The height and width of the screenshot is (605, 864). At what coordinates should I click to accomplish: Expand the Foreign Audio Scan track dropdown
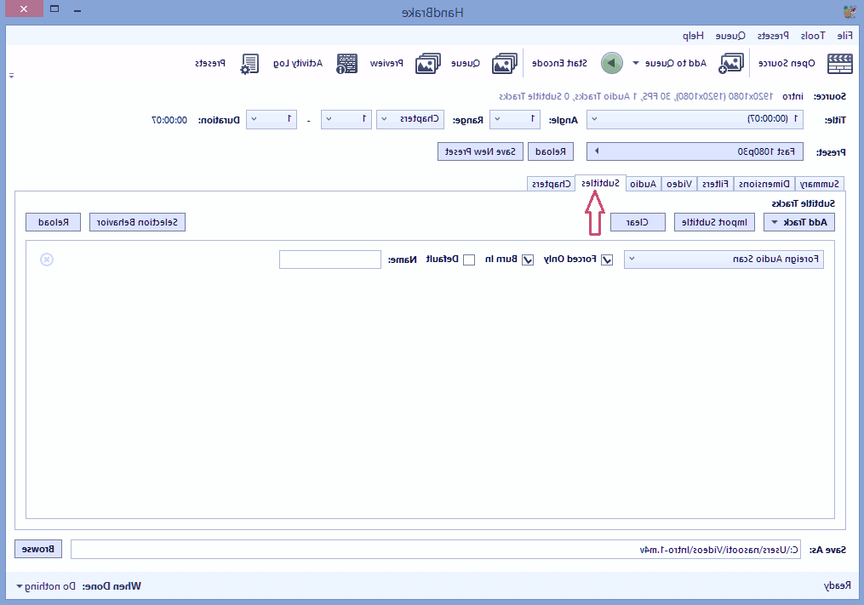coord(724,260)
